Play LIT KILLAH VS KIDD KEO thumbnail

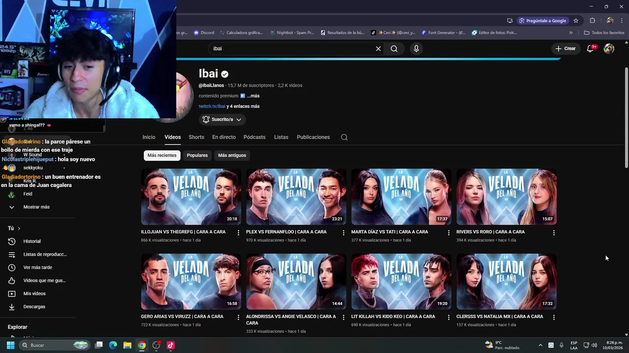coord(401,281)
